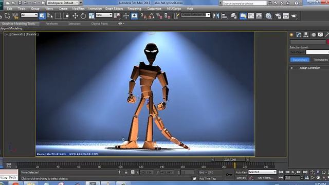The height and width of the screenshot is (185, 329).
Task: Click the Bind to Space Warp icon
Action: (x=15, y=16)
